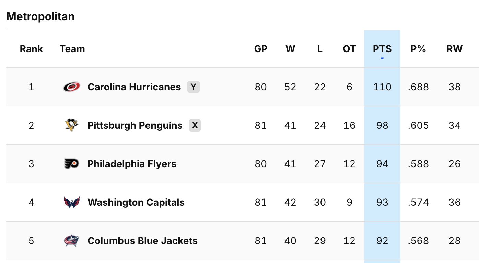Open Pittsburgh Penguins team page link
Viewport: 479px width, 263px height.
[135, 125]
